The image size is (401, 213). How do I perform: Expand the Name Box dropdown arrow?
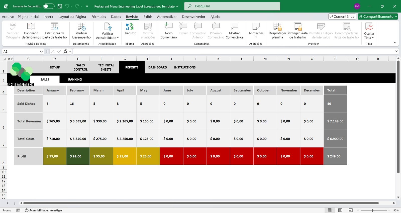click(41, 52)
